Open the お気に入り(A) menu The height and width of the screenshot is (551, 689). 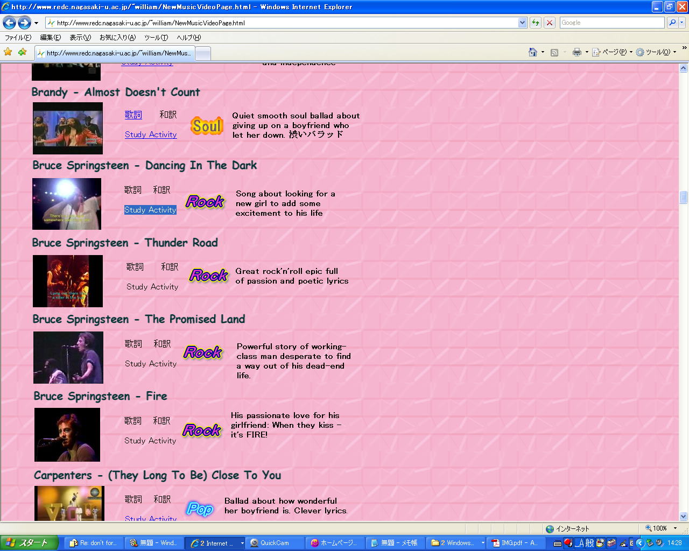(x=117, y=38)
